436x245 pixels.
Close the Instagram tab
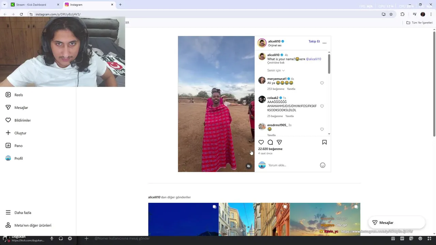[112, 5]
